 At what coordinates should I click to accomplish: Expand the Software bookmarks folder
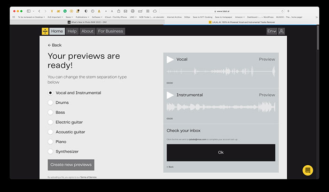point(97,16)
